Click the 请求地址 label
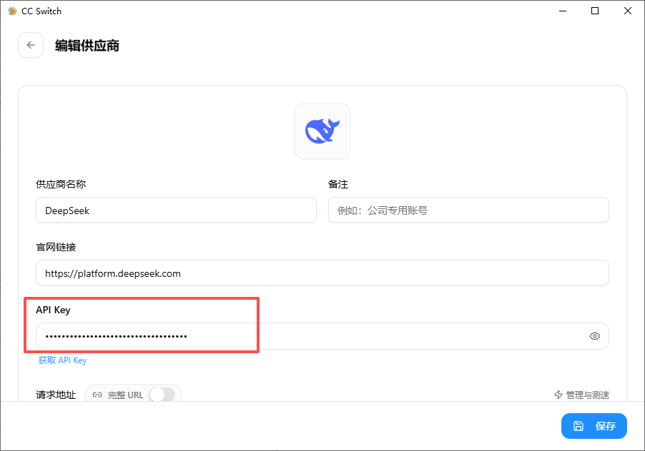This screenshot has width=645, height=451. tap(56, 395)
